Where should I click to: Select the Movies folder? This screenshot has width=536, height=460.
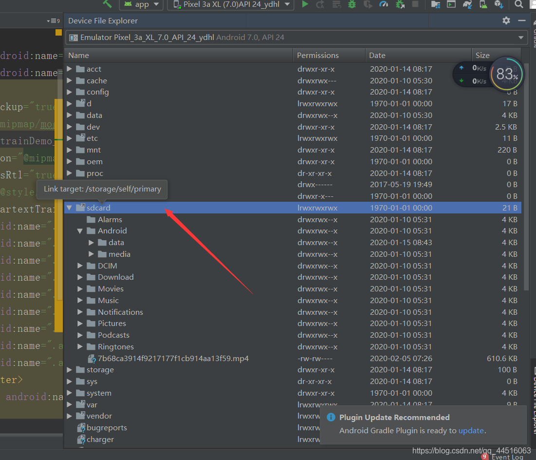[x=111, y=289]
